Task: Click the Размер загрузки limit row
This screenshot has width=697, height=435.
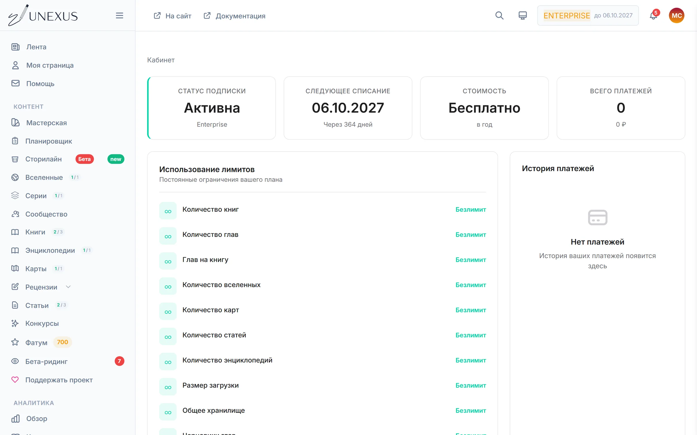Action: pos(323,386)
